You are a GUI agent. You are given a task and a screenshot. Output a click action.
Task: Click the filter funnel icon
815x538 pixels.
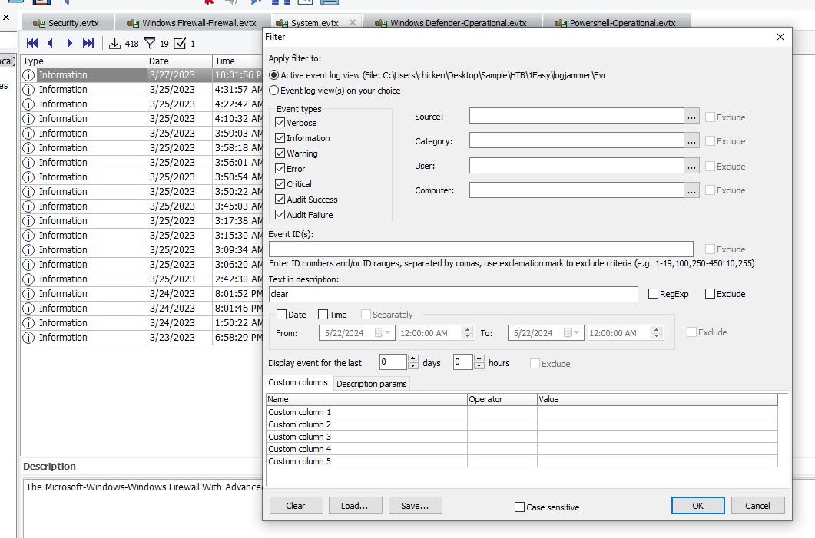[x=150, y=43]
